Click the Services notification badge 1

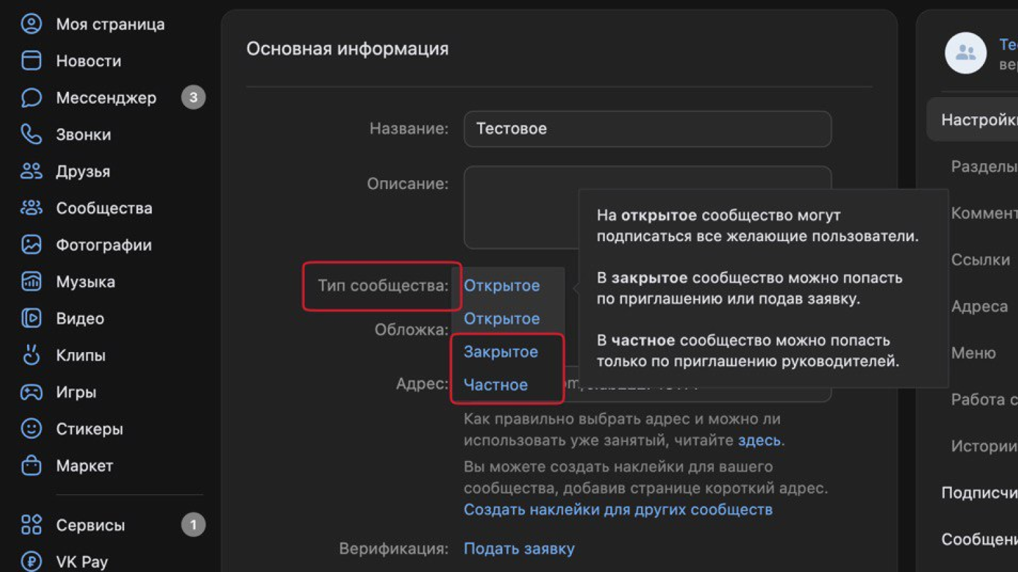point(193,524)
